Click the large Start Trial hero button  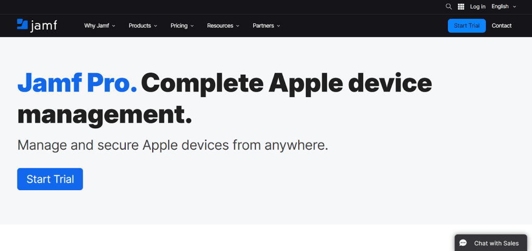pyautogui.click(x=50, y=179)
